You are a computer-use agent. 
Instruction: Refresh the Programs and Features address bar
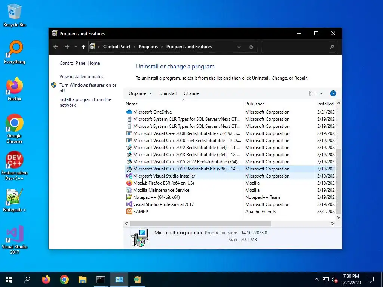251,47
